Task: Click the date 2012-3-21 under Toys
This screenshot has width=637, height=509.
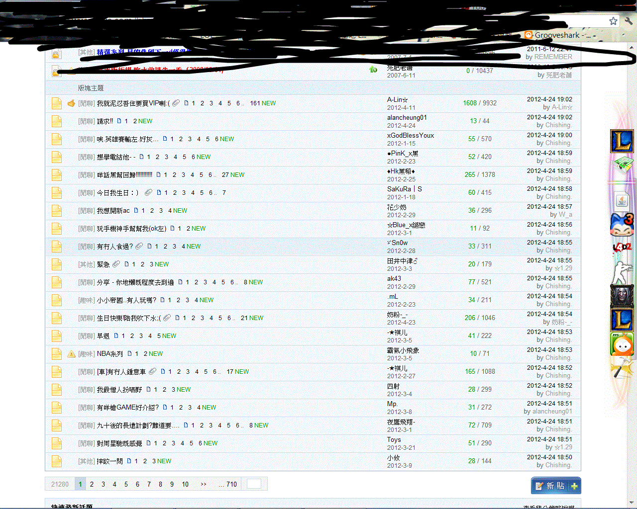Action: (401, 447)
